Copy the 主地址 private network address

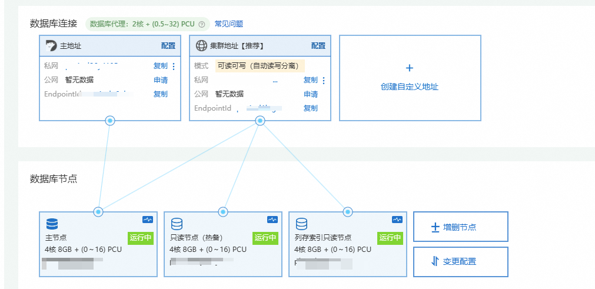click(160, 66)
